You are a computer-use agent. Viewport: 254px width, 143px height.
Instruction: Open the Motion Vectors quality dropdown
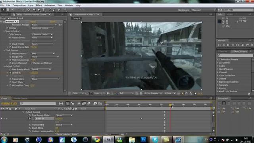point(43,54)
